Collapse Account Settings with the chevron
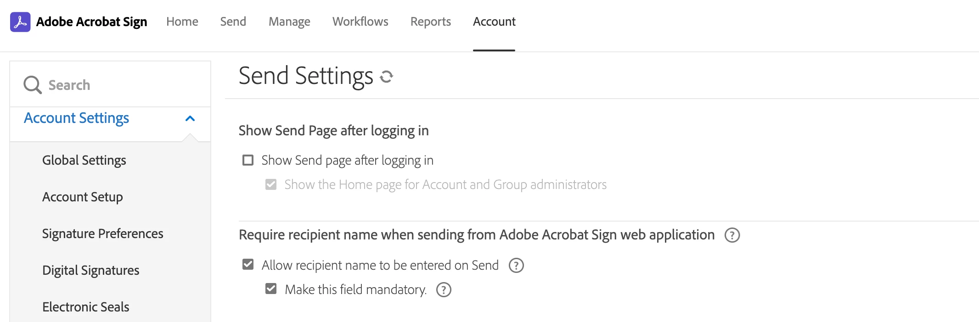 190,119
